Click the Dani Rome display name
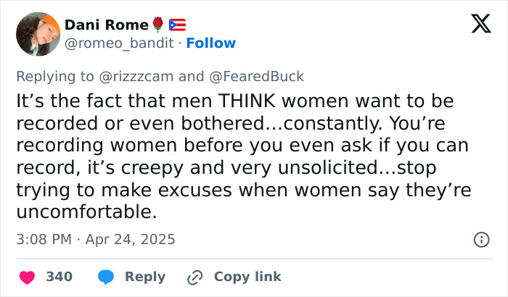Viewport: 508px width, 297px height. [x=107, y=25]
